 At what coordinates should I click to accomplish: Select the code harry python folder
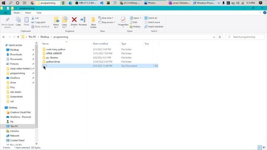point(55,49)
